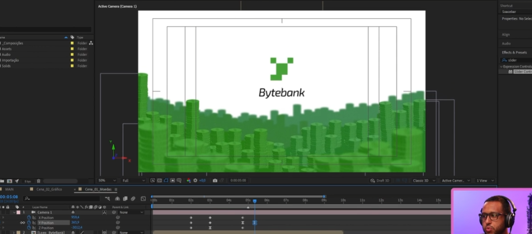Click the playhead current time indicator
Screen dimensions: 532x234
(x=254, y=201)
